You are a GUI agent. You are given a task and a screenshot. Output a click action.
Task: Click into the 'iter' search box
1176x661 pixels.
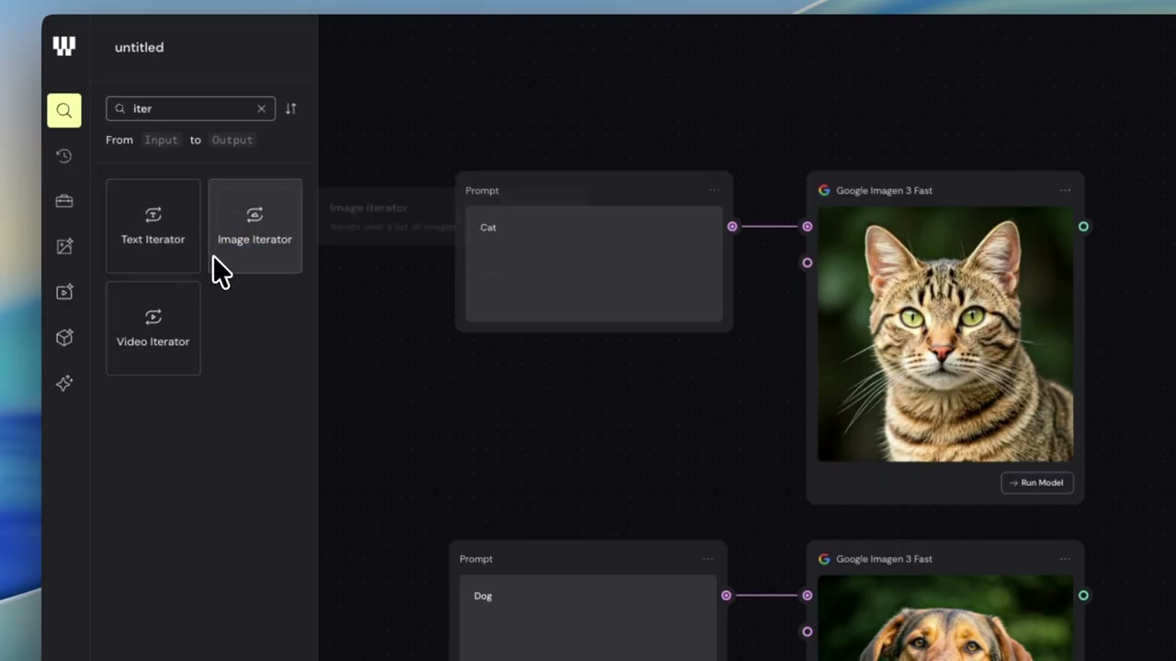click(x=190, y=108)
